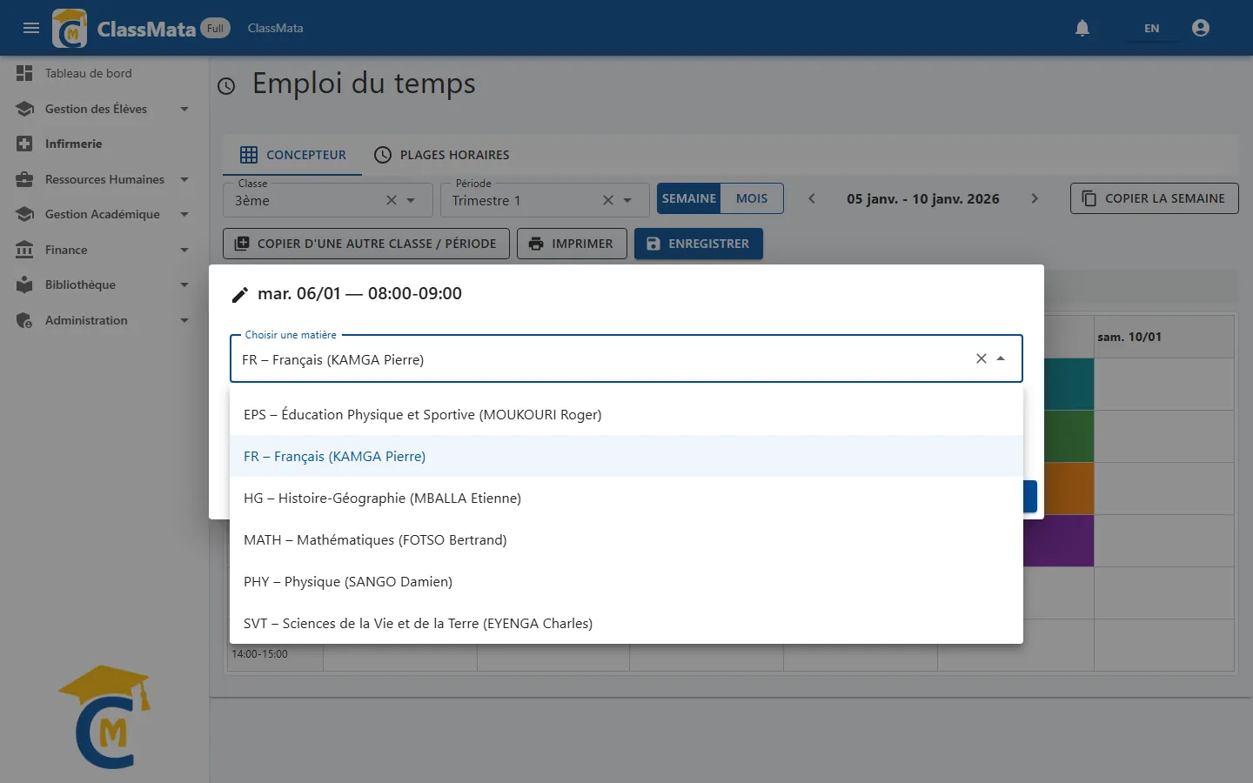Screen dimensions: 1253x783
Task: Click the Finance bank icon
Action: 24,250
